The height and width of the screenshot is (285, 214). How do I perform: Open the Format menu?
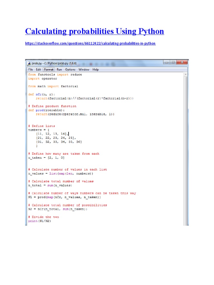pyautogui.click(x=49, y=70)
